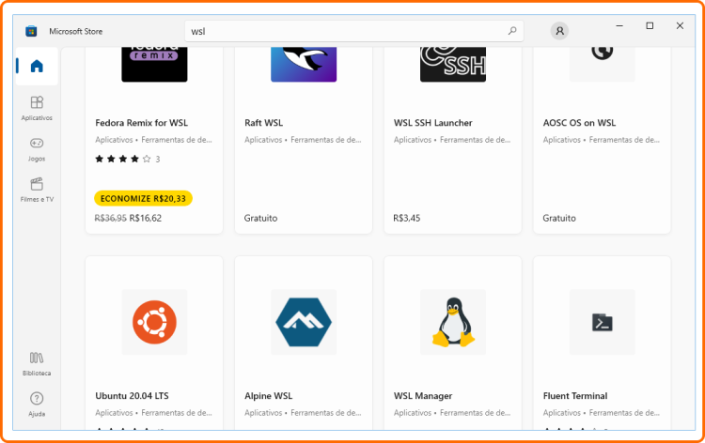705x443 pixels.
Task: Click the Microsoft Store title text
Action: tap(76, 31)
